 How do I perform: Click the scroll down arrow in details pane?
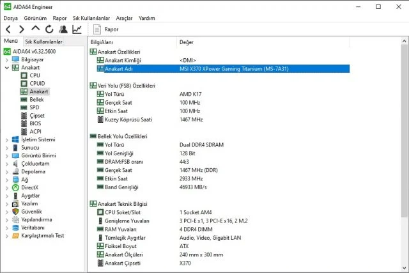coord(404,268)
